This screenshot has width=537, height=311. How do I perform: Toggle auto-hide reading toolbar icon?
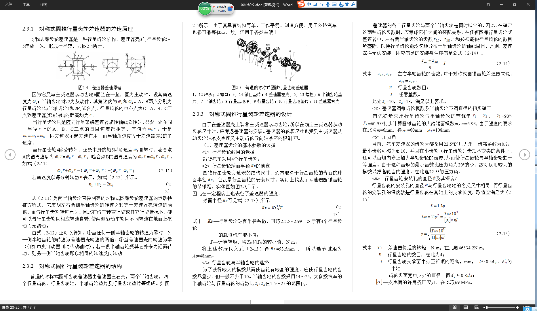coord(488,4)
